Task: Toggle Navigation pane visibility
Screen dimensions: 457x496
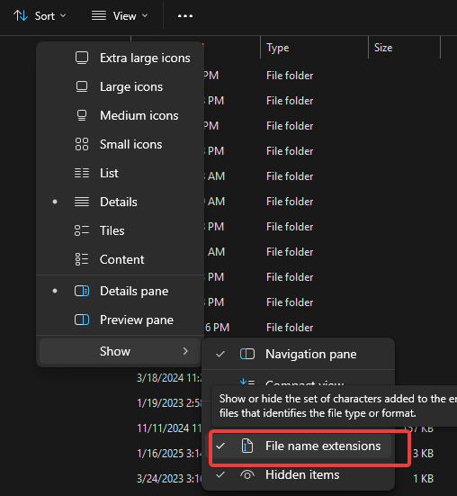Action: coord(299,355)
